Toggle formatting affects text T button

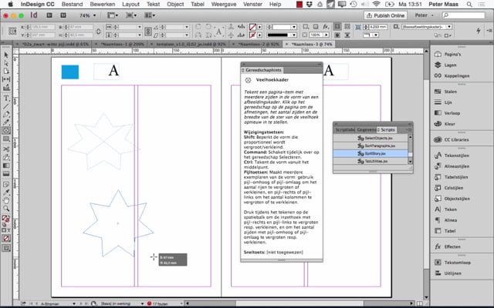[x=8, y=230]
